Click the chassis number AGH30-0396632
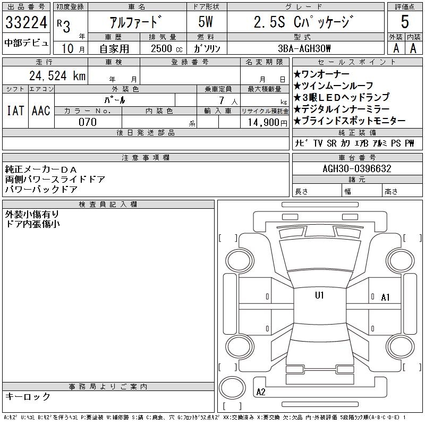 click(x=357, y=168)
